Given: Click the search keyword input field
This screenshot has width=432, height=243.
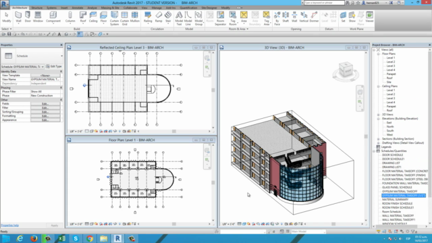Looking at the screenshot, I should click(324, 3).
